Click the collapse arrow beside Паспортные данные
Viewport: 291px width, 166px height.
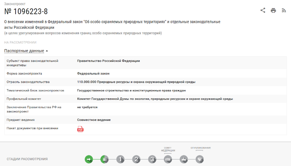pos(47,51)
